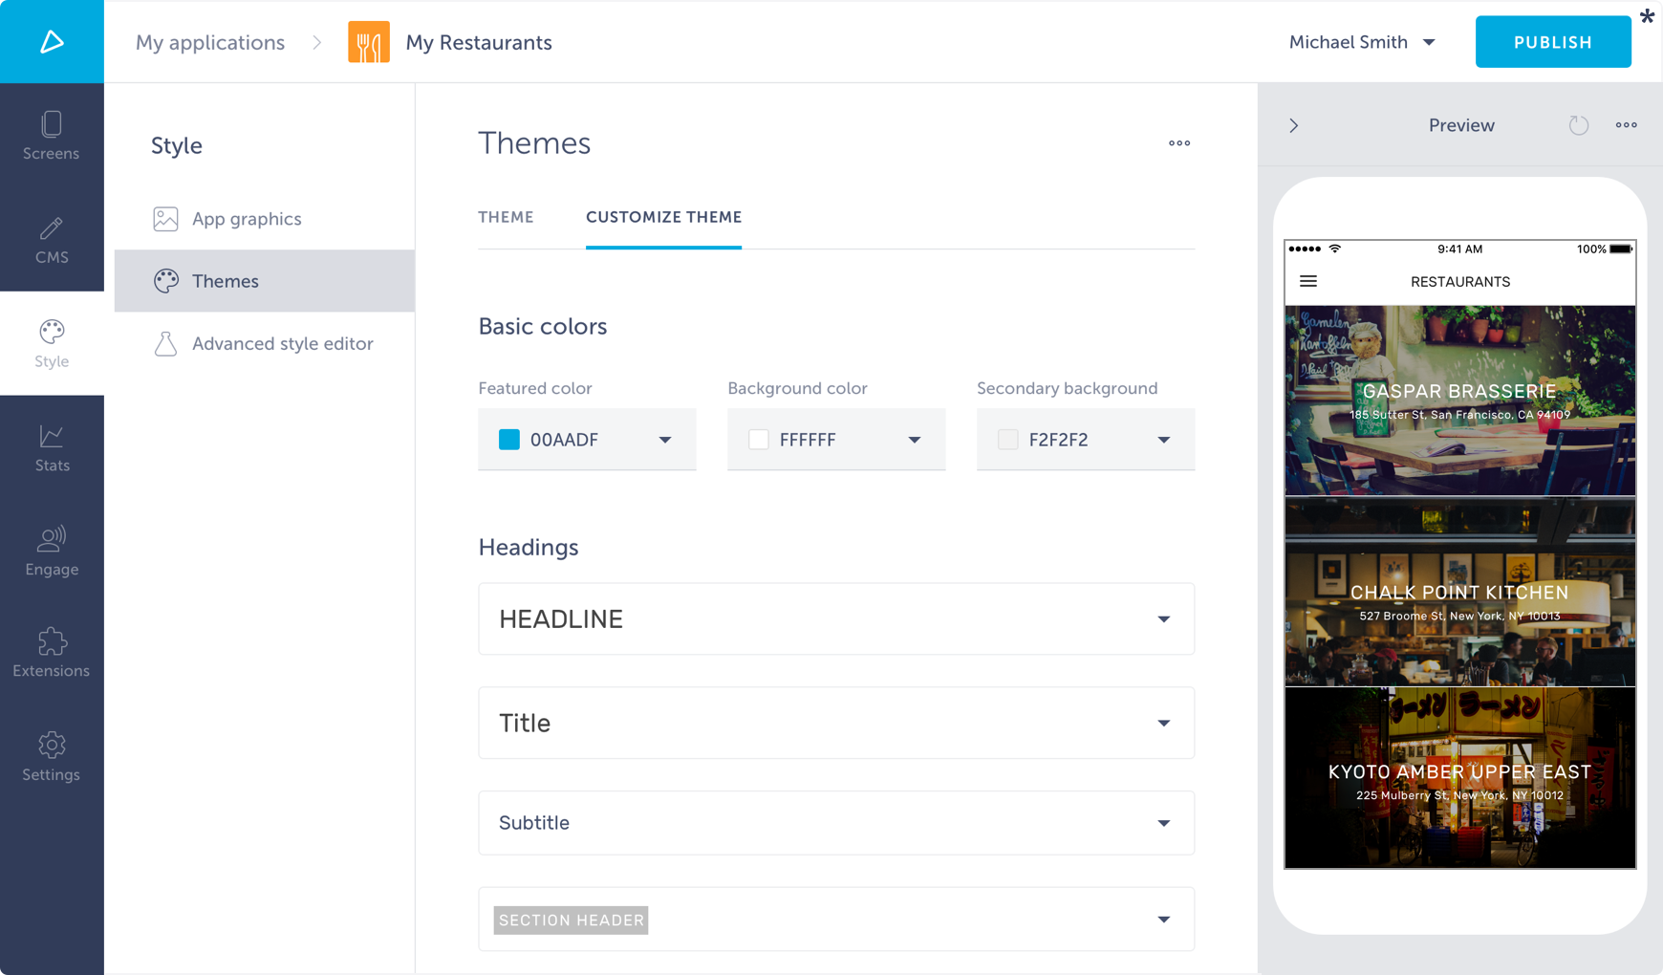Switch to the THEME tab
Image resolution: width=1663 pixels, height=975 pixels.
pos(506,217)
